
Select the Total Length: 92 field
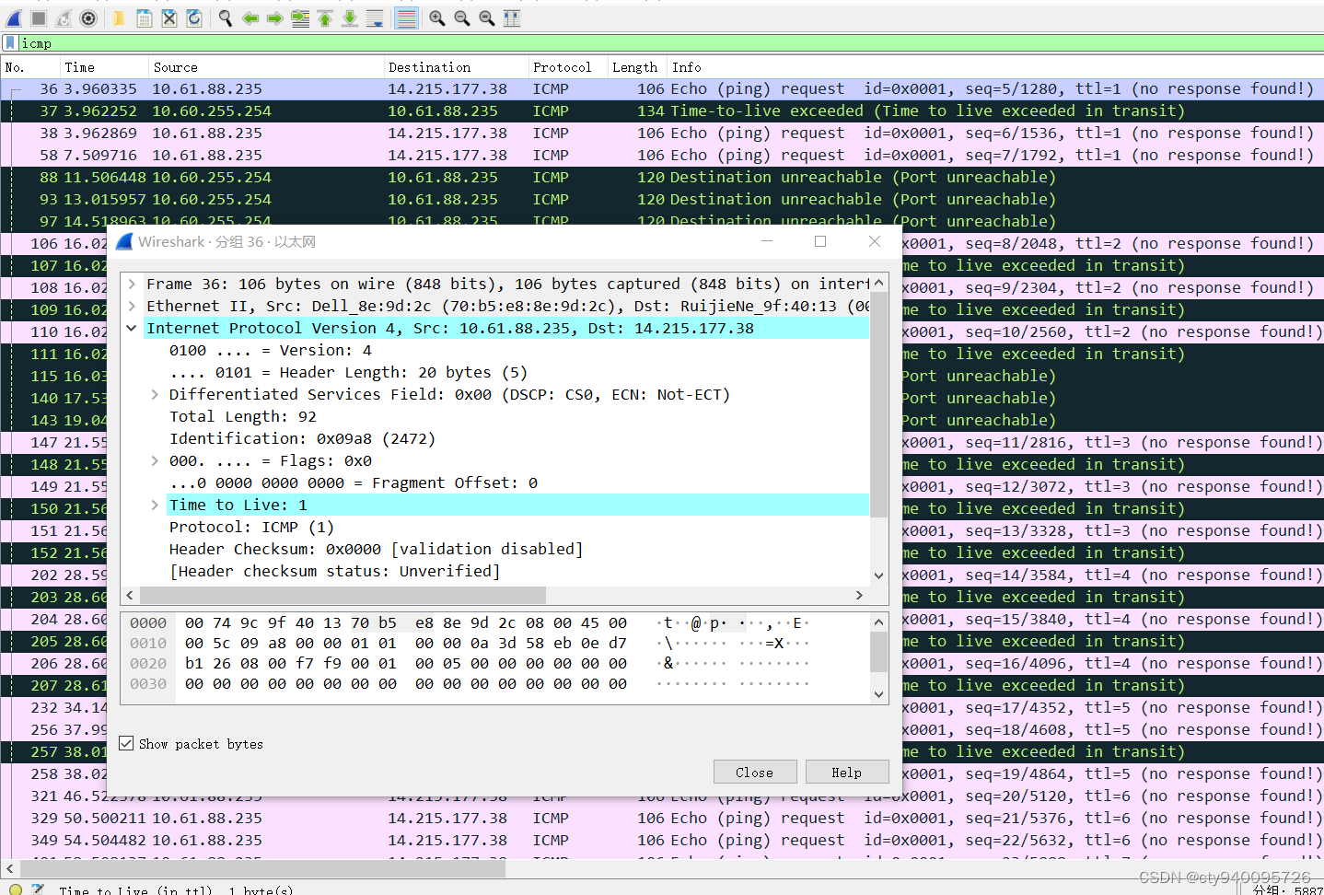[243, 416]
